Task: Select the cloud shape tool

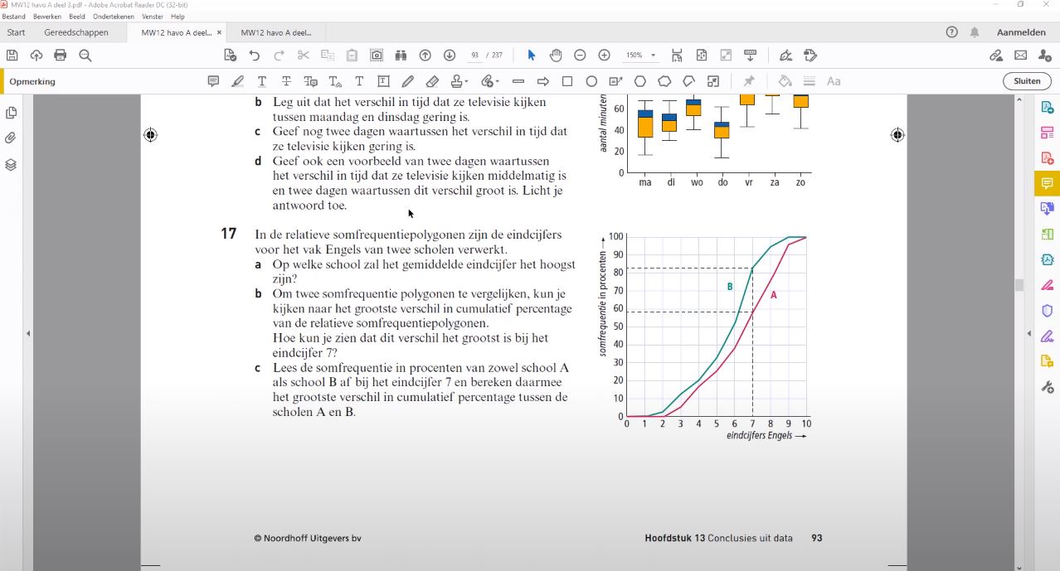Action: click(x=664, y=81)
